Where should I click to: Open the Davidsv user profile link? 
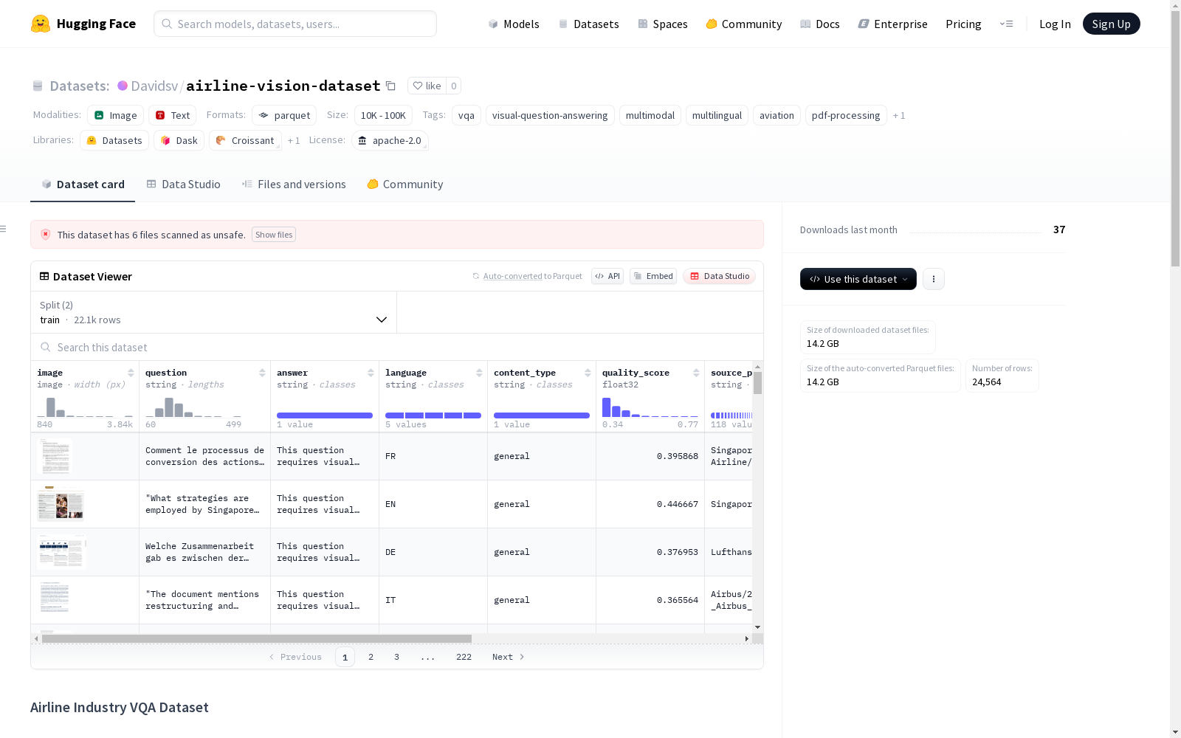pyautogui.click(x=154, y=86)
